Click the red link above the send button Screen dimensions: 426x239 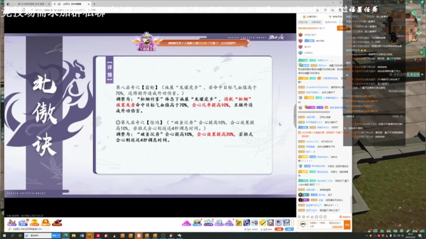pyautogui.click(x=345, y=217)
